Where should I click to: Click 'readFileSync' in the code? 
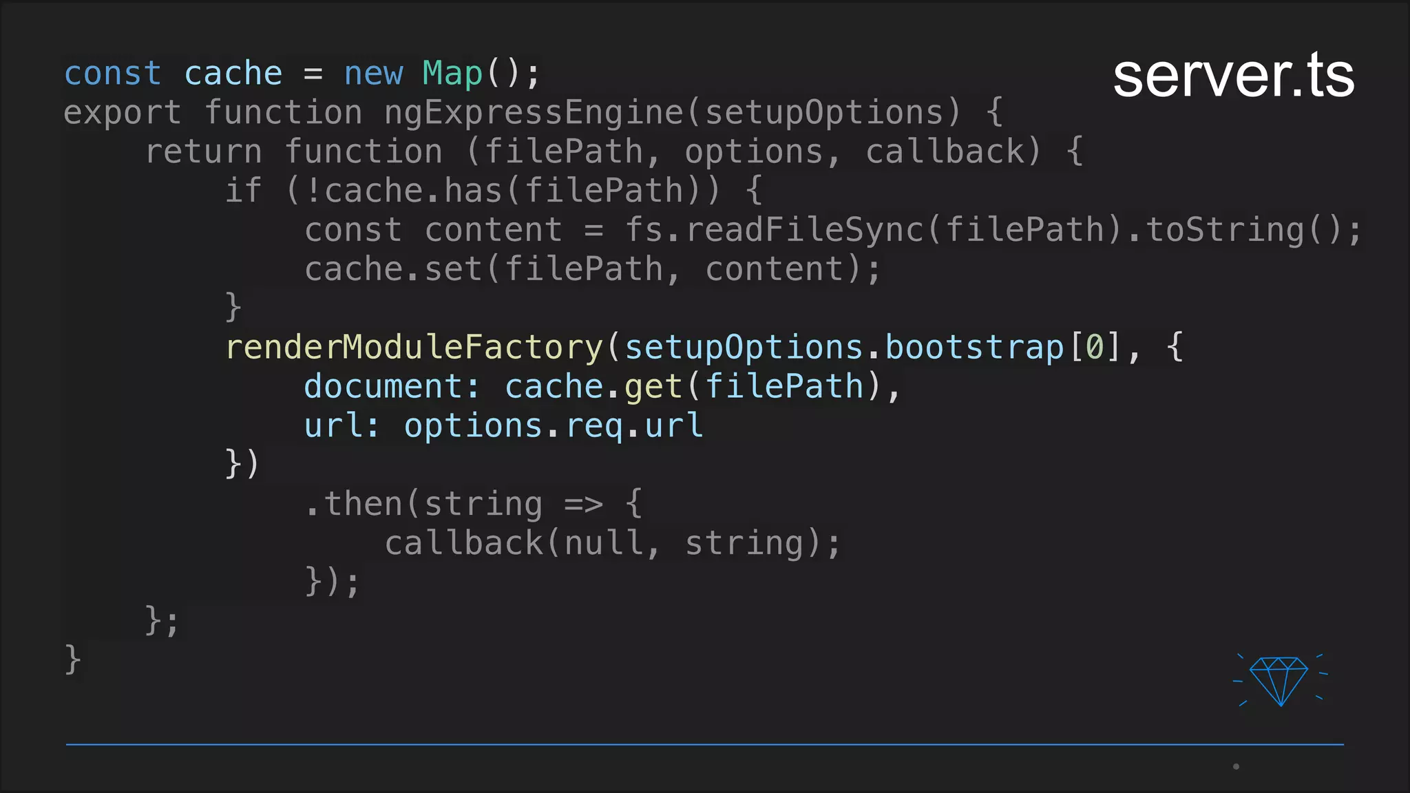coord(805,230)
